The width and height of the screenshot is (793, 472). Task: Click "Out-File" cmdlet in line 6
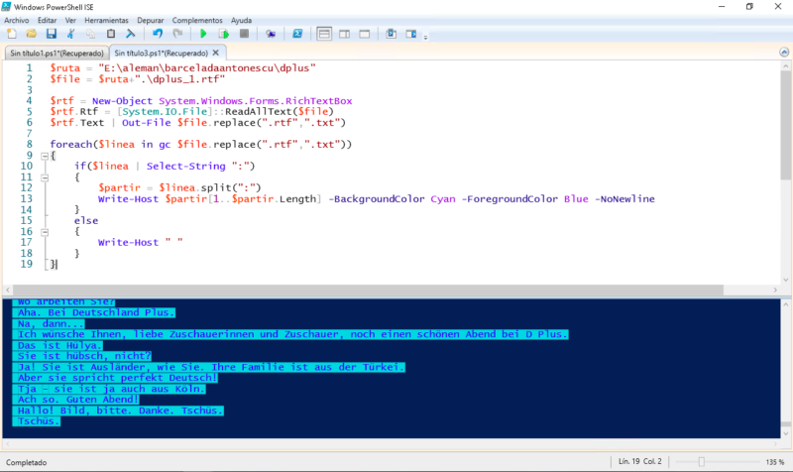tap(146, 123)
